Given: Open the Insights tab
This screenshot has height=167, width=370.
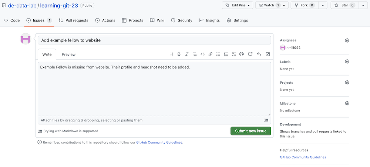Looking at the screenshot, I should point(209,20).
